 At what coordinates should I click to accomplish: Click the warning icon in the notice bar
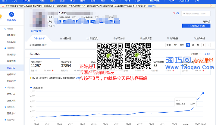3,6
